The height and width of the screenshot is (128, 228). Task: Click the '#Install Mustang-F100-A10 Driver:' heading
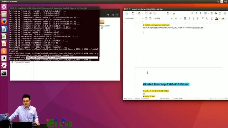point(166,84)
